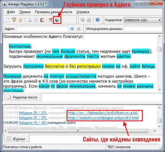
Task: Open the Проверка уникальности menu
Action: coord(54,12)
